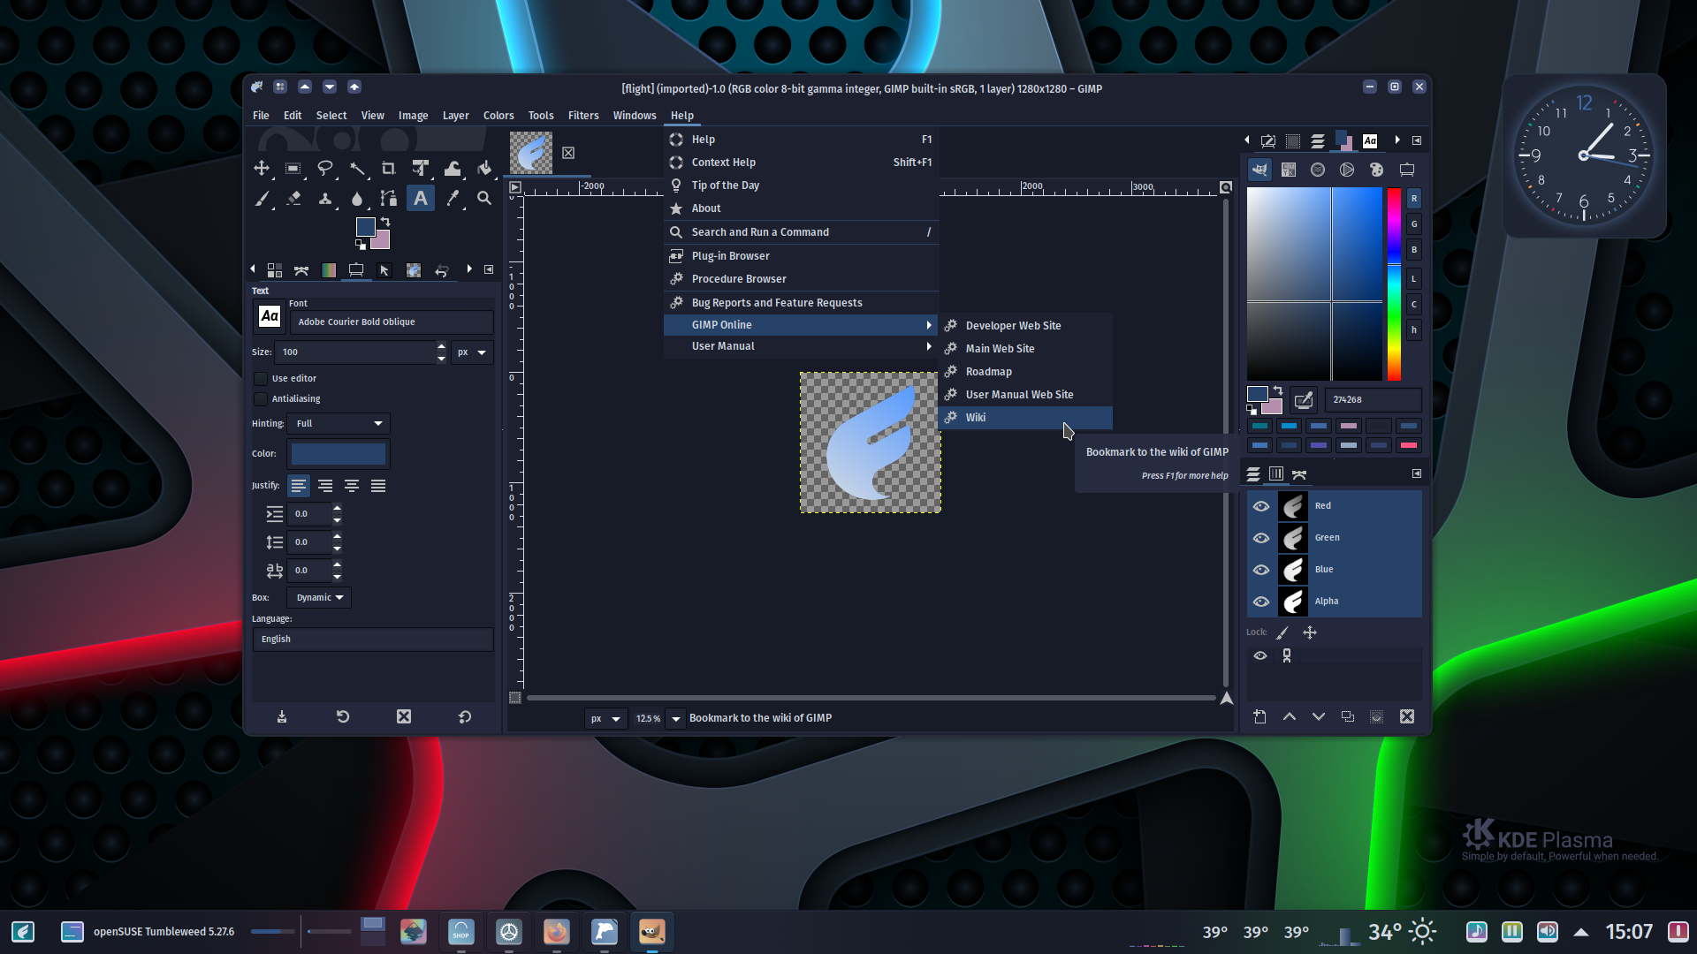Hide the Green channel eye
Screen dimensions: 1697x954
click(1261, 538)
